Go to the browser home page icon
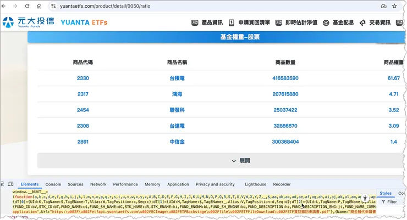Image resolution: width=407 pixels, height=220 pixels. tap(39, 6)
